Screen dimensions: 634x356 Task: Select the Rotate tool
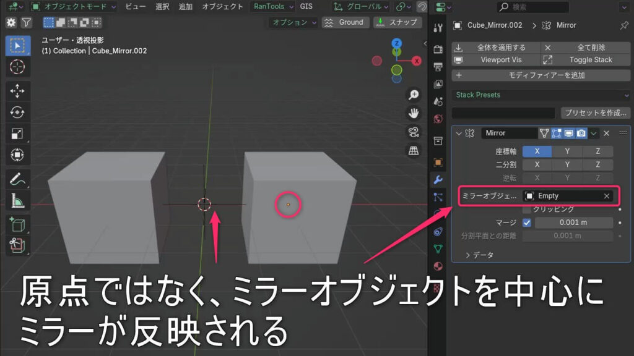17,112
